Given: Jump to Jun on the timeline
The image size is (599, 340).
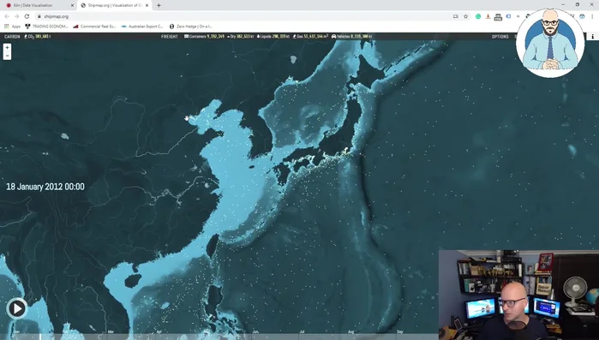Looking at the screenshot, I should [x=255, y=331].
